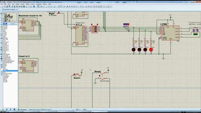Click the U2 binary counter chip

point(28,25)
